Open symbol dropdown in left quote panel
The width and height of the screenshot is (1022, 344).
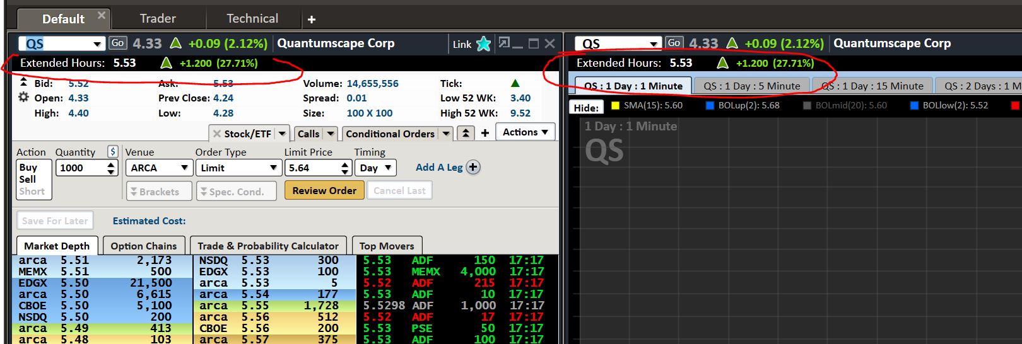coord(97,43)
